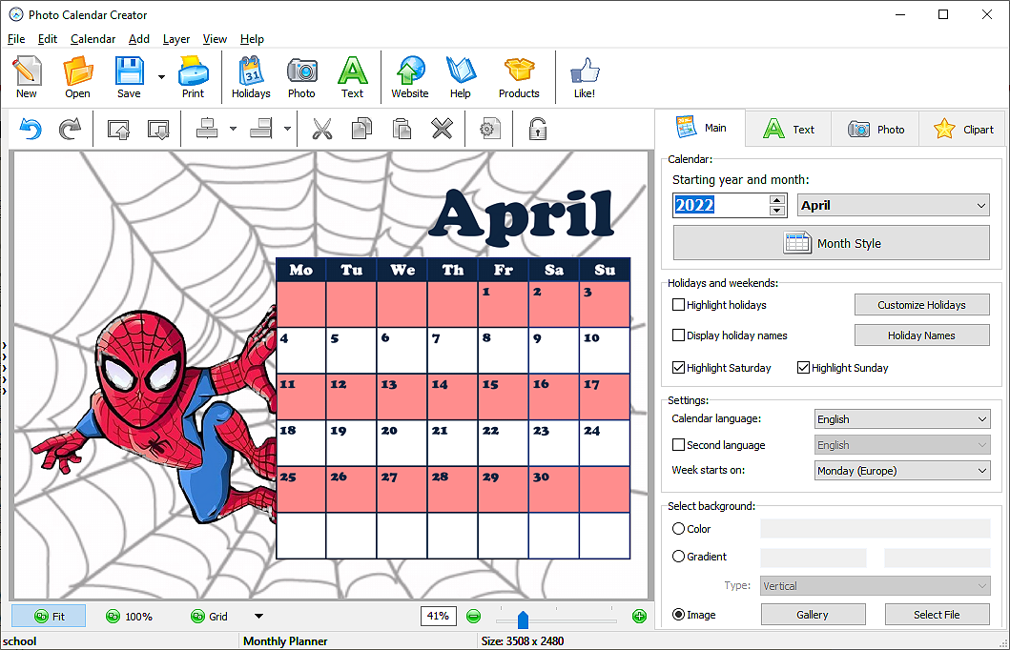Open the Holidays toolbar icon
The width and height of the screenshot is (1010, 650).
click(251, 77)
